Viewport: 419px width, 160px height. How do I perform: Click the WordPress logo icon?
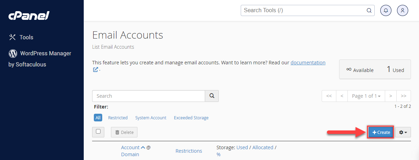[13, 54]
